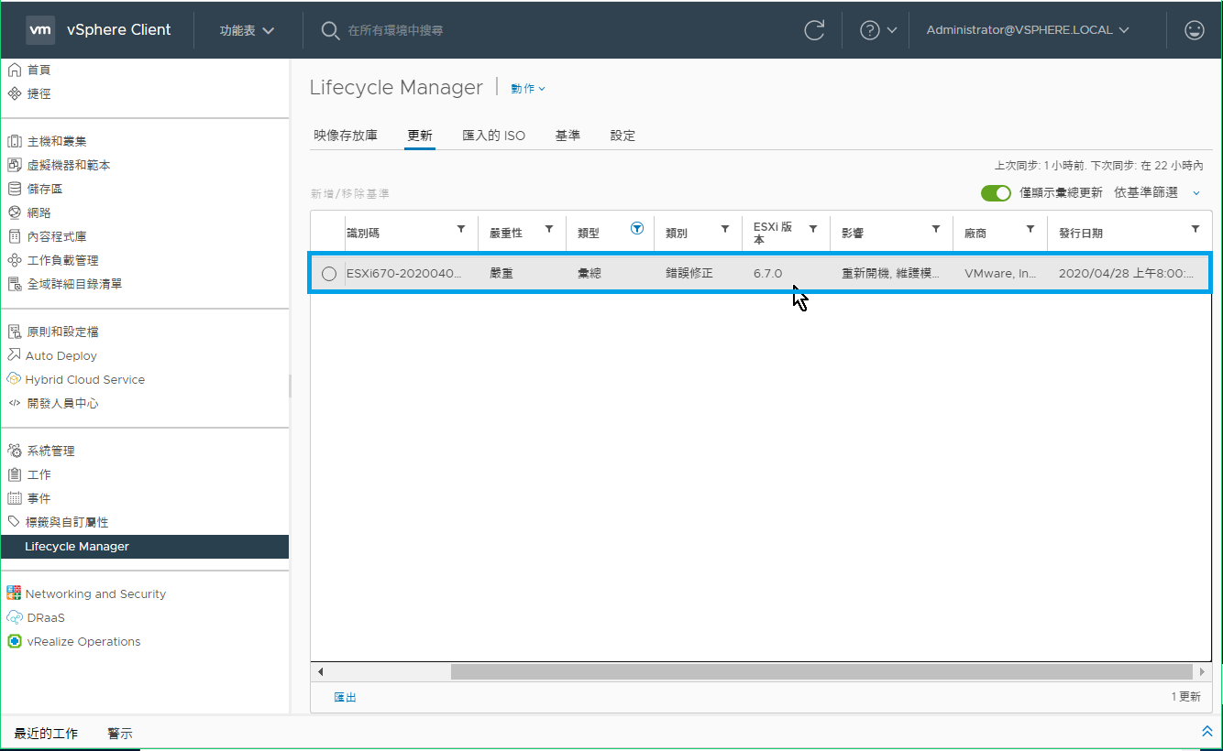Click the table horizontal scrollbar thumb
This screenshot has height=751, width=1223.
click(x=821, y=672)
